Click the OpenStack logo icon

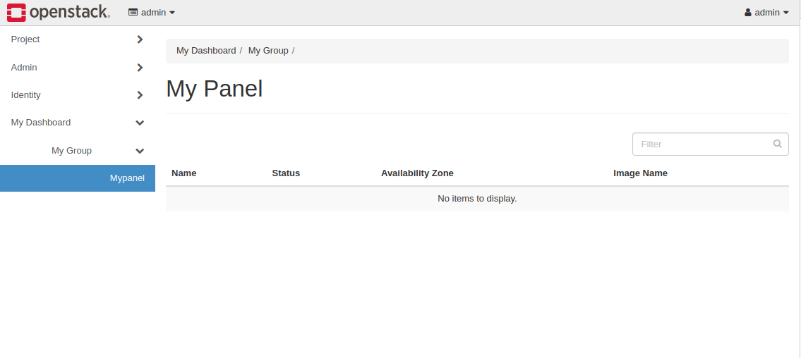pyautogui.click(x=16, y=12)
